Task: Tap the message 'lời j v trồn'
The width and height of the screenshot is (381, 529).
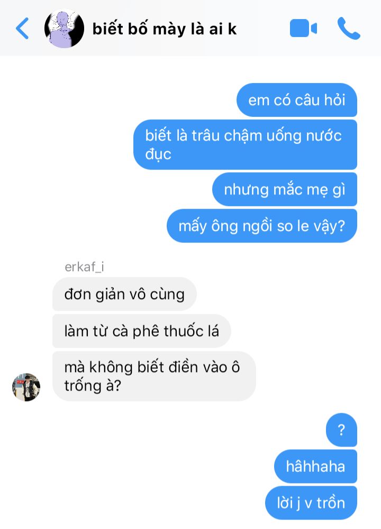Action: coord(311,503)
